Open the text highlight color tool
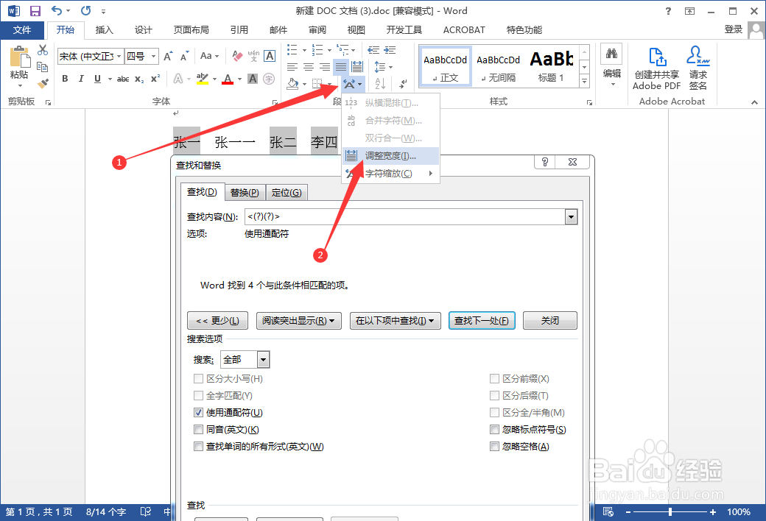Image resolution: width=766 pixels, height=521 pixels. (x=204, y=78)
